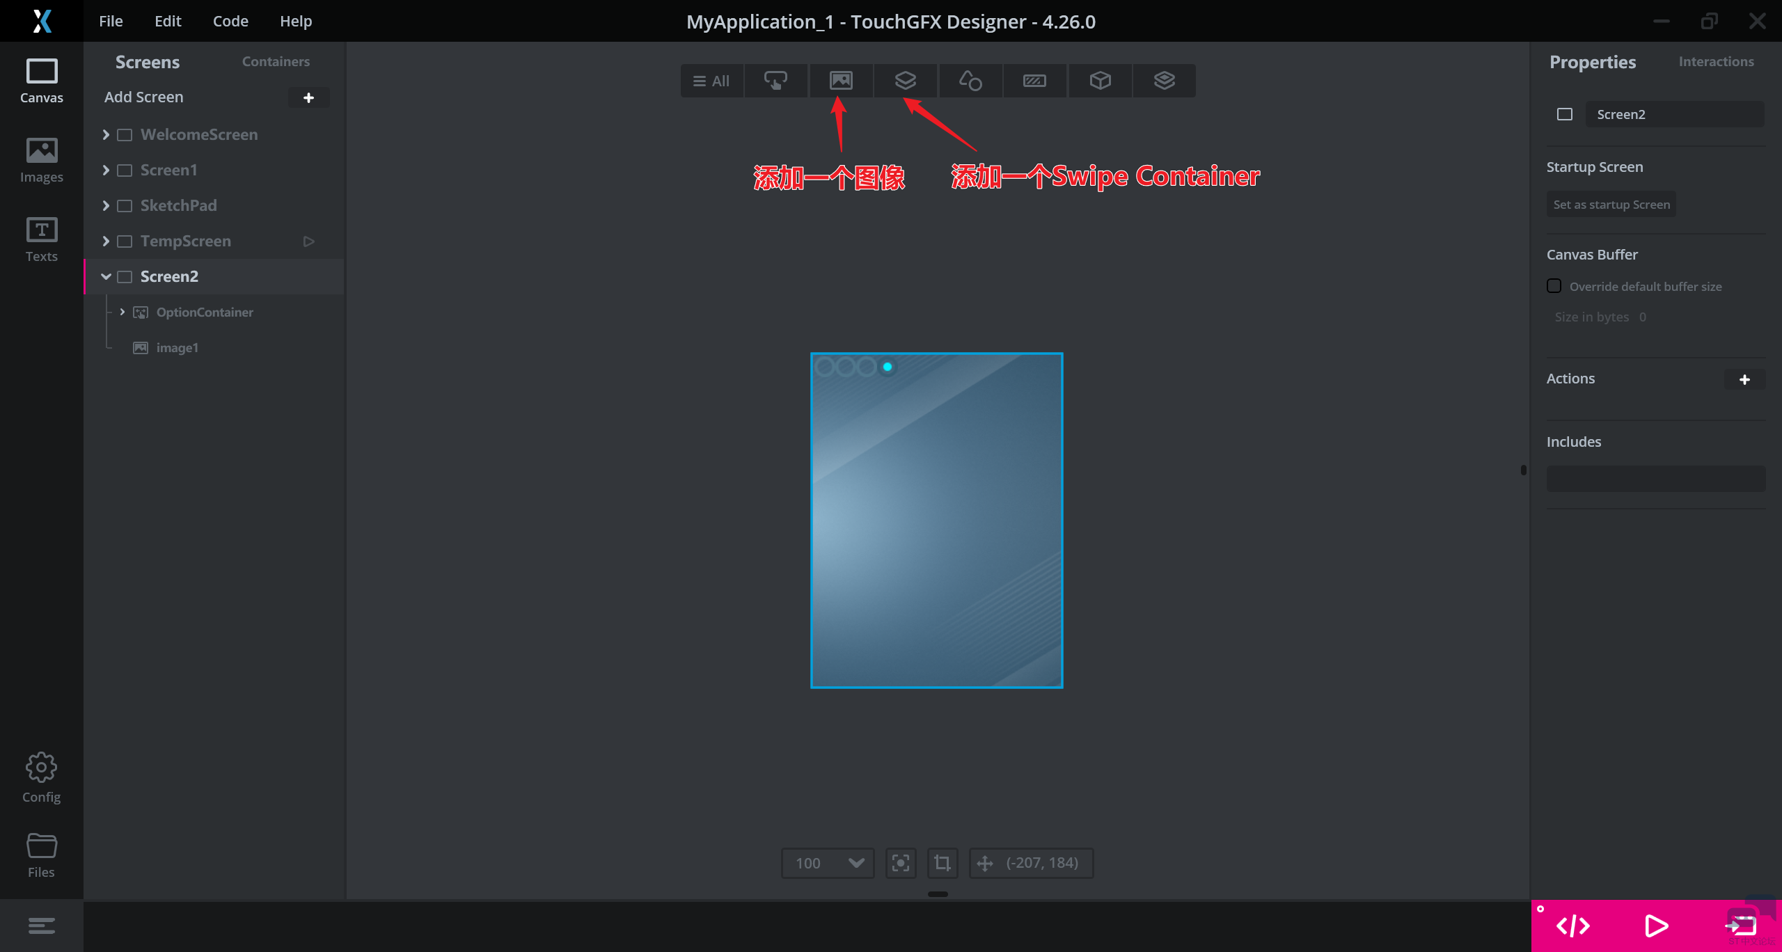Open the Code menu
1782x952 pixels.
[x=230, y=21]
